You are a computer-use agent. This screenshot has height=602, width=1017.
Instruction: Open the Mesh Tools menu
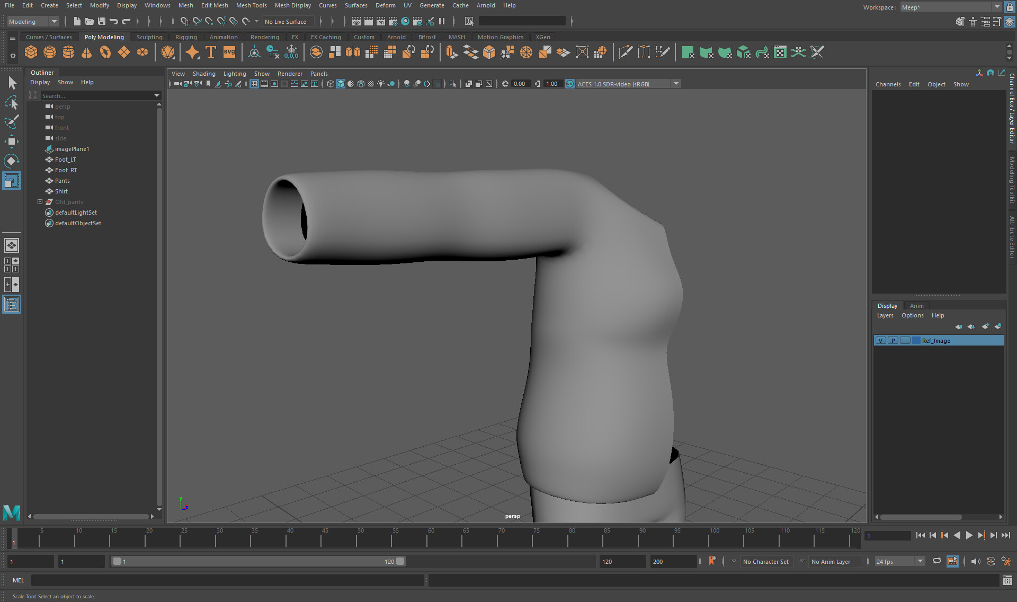coord(251,5)
